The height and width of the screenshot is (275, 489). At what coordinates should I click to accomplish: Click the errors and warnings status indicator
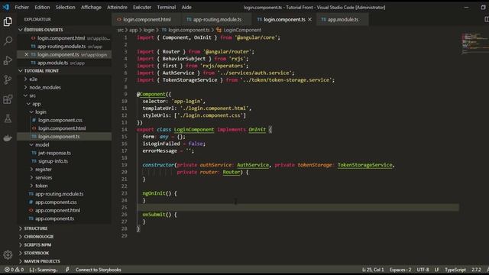14,270
